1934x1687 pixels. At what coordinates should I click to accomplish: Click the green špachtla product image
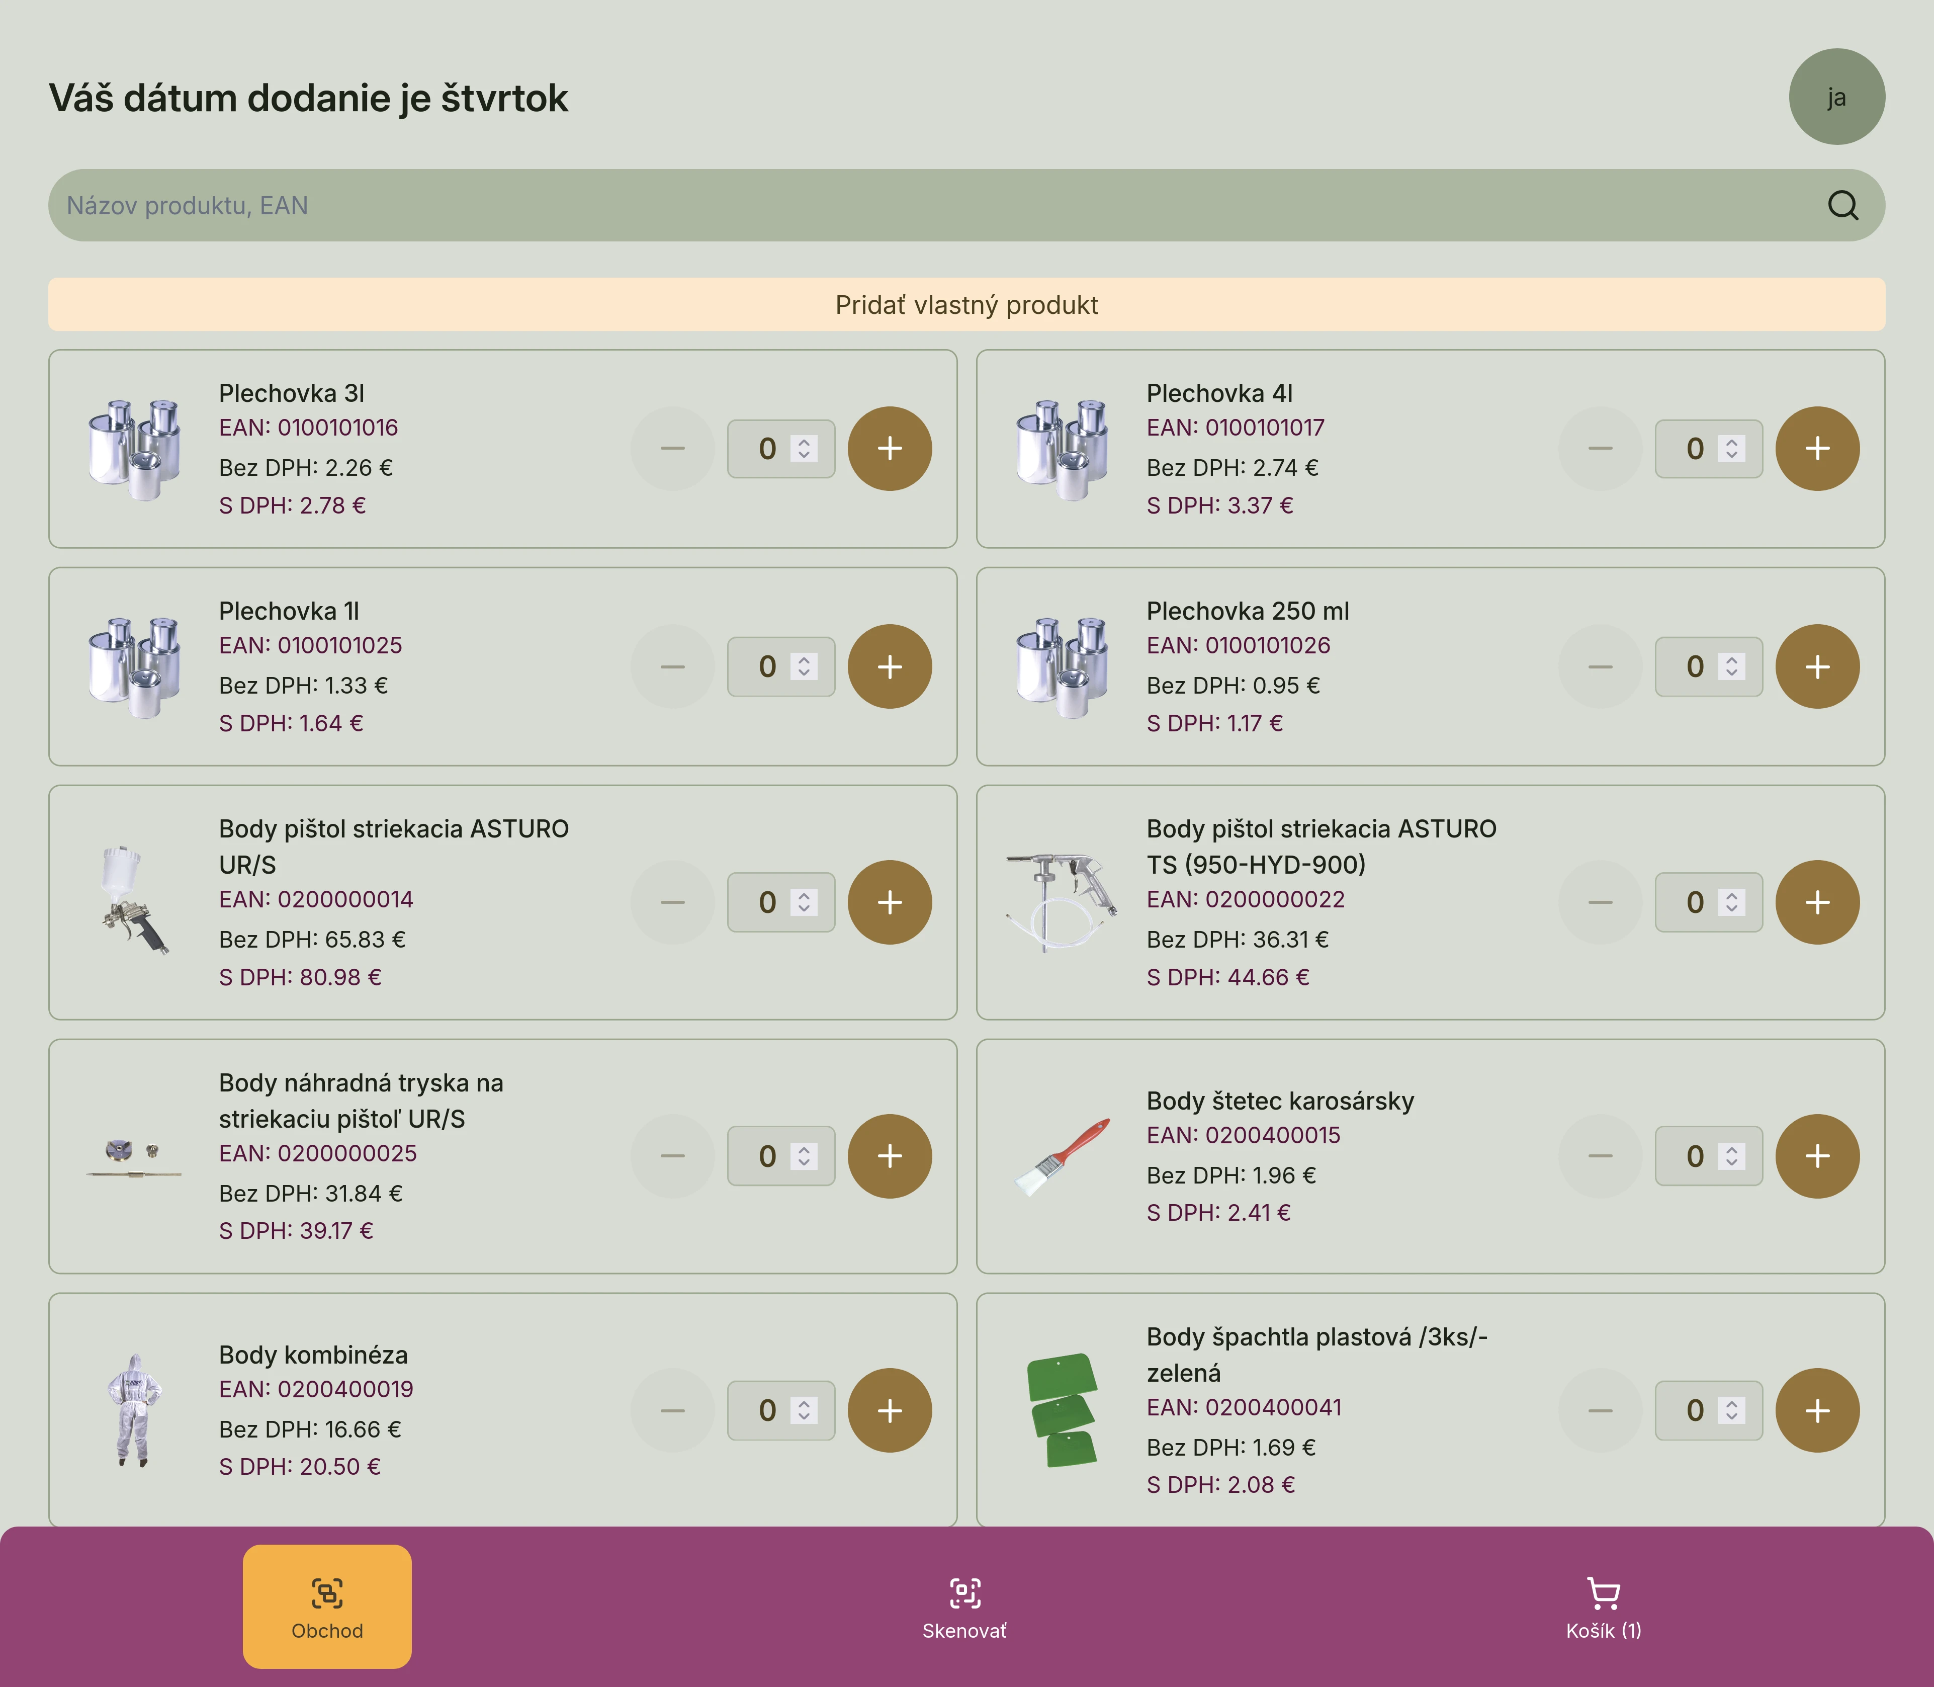tap(1063, 1410)
